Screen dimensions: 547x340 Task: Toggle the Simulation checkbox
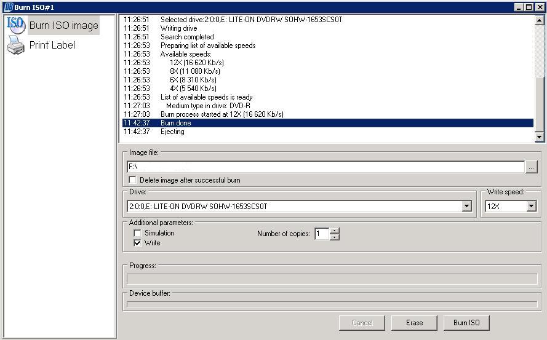click(x=137, y=233)
